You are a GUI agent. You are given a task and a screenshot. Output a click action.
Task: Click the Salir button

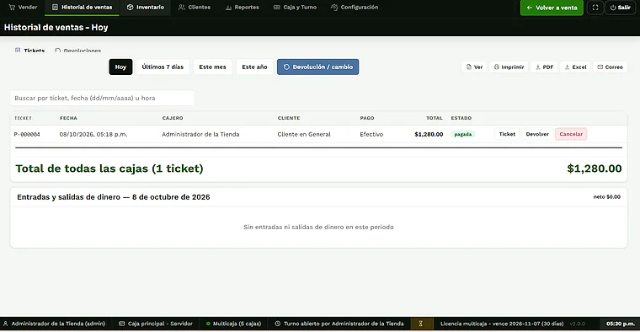tap(620, 8)
